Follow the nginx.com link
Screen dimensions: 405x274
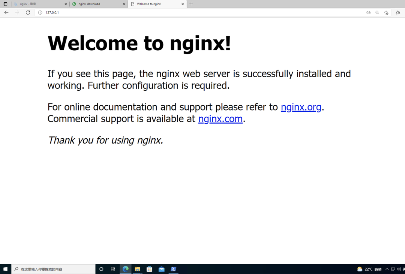220,119
